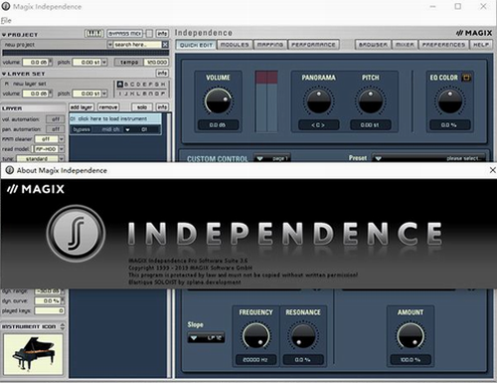This screenshot has height=383, width=497.
Task: Click the add layer button
Action: click(82, 107)
